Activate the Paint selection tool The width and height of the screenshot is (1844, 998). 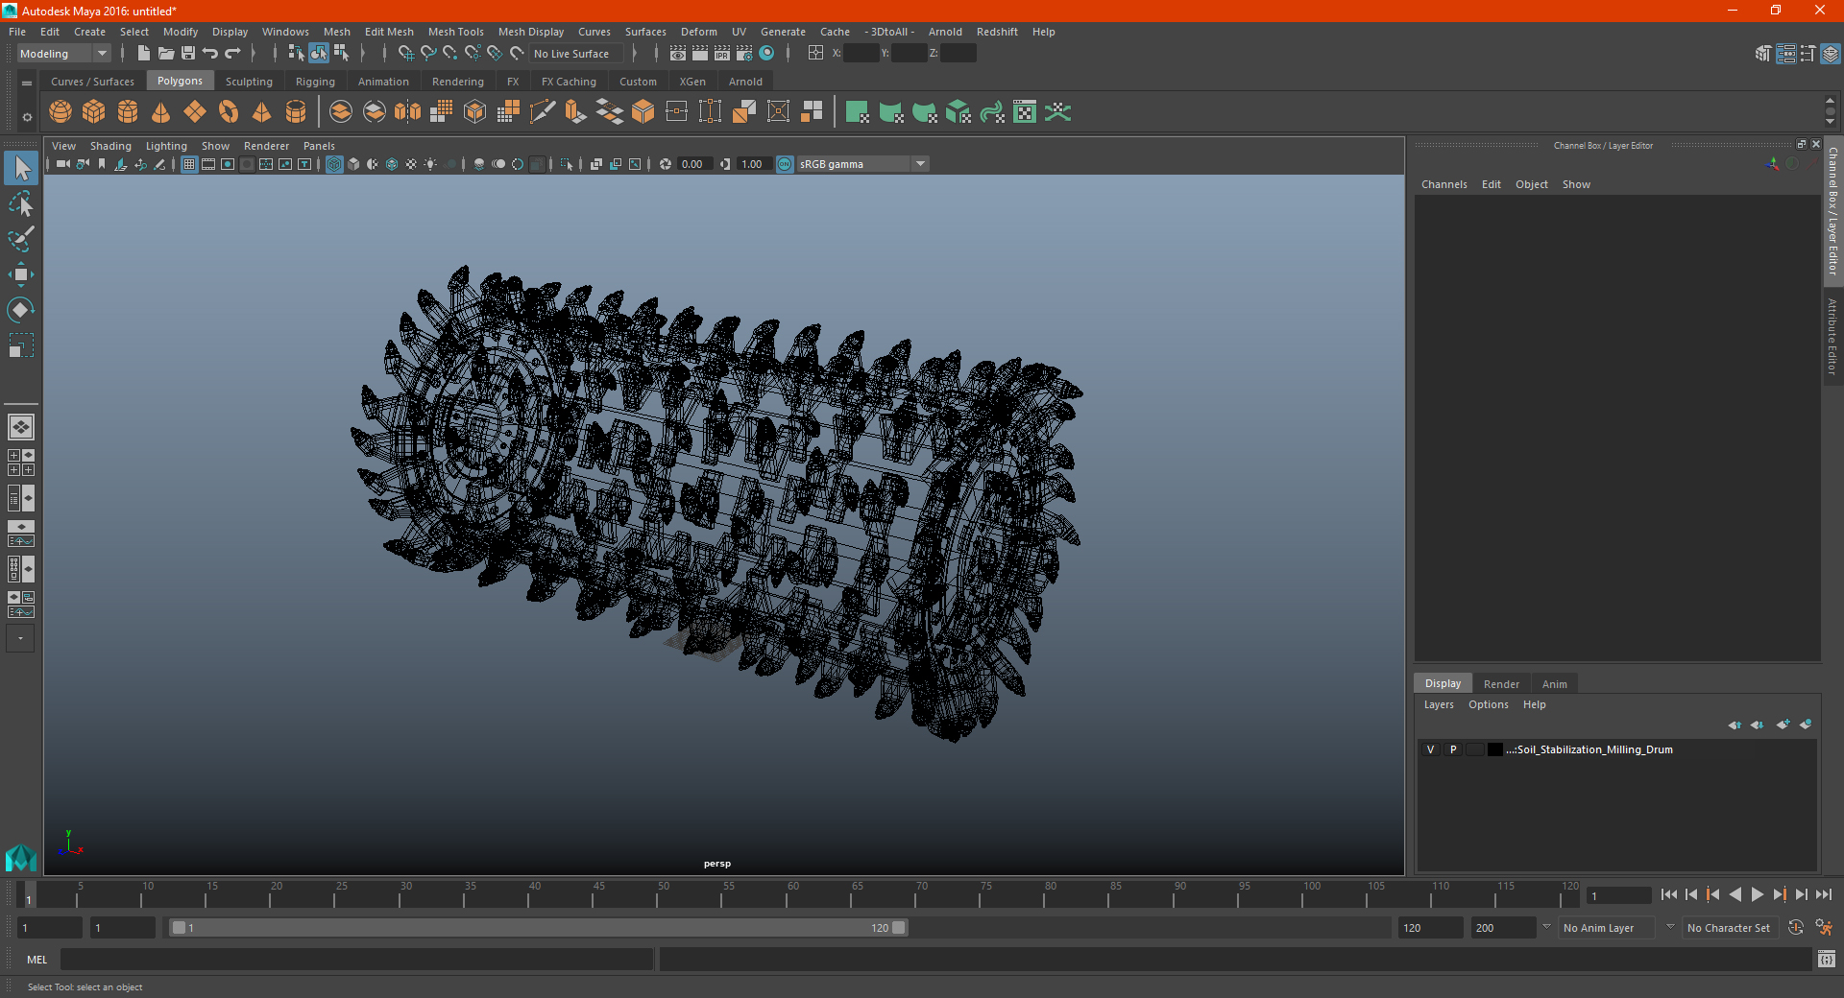(x=21, y=239)
